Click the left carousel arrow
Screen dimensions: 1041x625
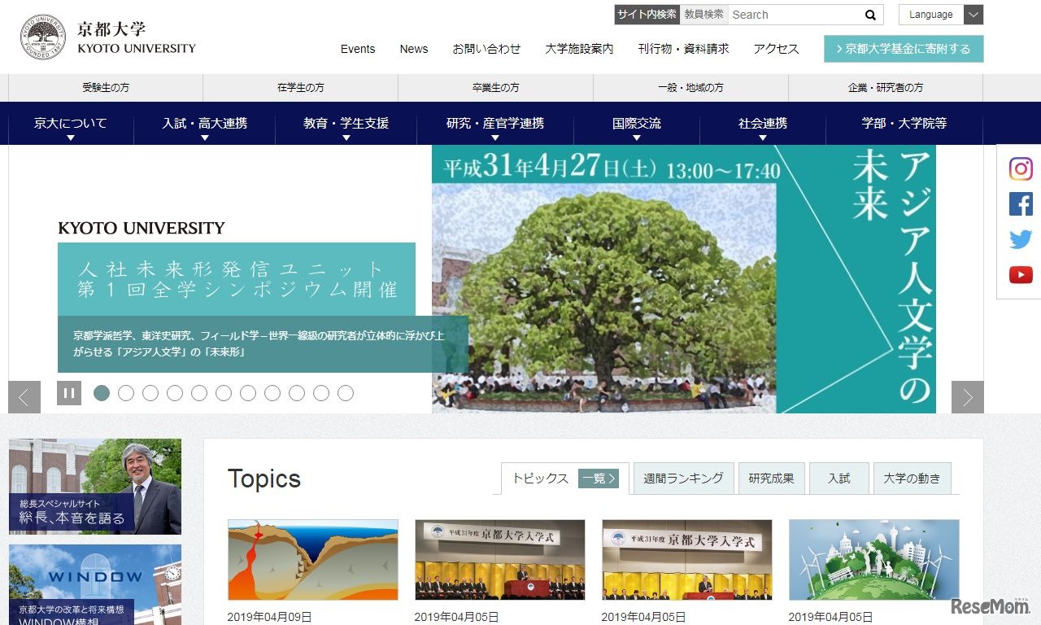click(24, 397)
